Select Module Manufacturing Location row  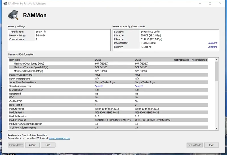109,124
